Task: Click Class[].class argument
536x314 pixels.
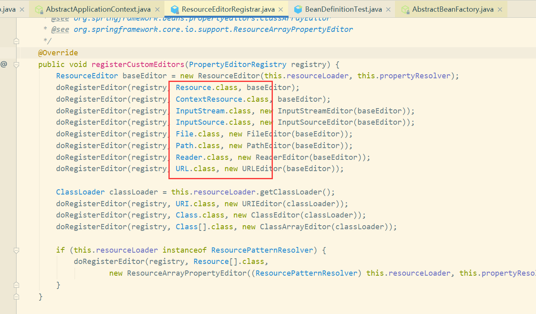Action: point(204,227)
